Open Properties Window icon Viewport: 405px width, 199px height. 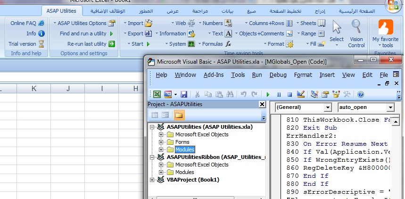coord(325,94)
